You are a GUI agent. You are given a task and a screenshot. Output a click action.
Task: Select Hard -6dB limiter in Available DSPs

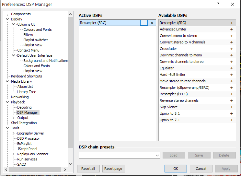pyautogui.click(x=173, y=75)
